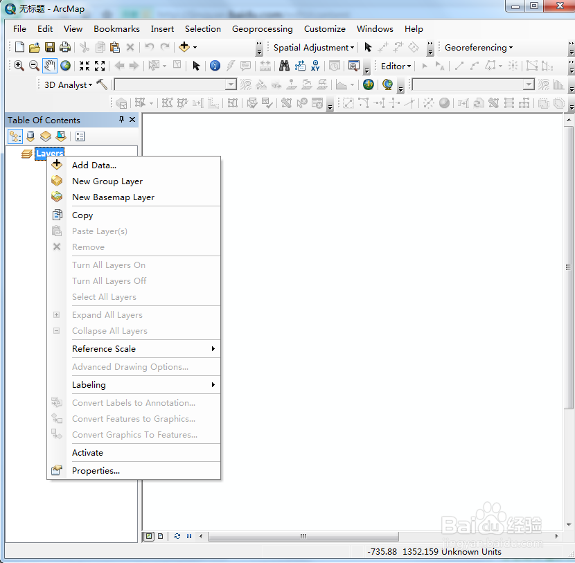Choose Add Data... from context menu
Screen dimensions: 575x563
pyautogui.click(x=134, y=166)
